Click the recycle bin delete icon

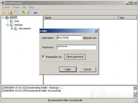[x=28, y=12]
